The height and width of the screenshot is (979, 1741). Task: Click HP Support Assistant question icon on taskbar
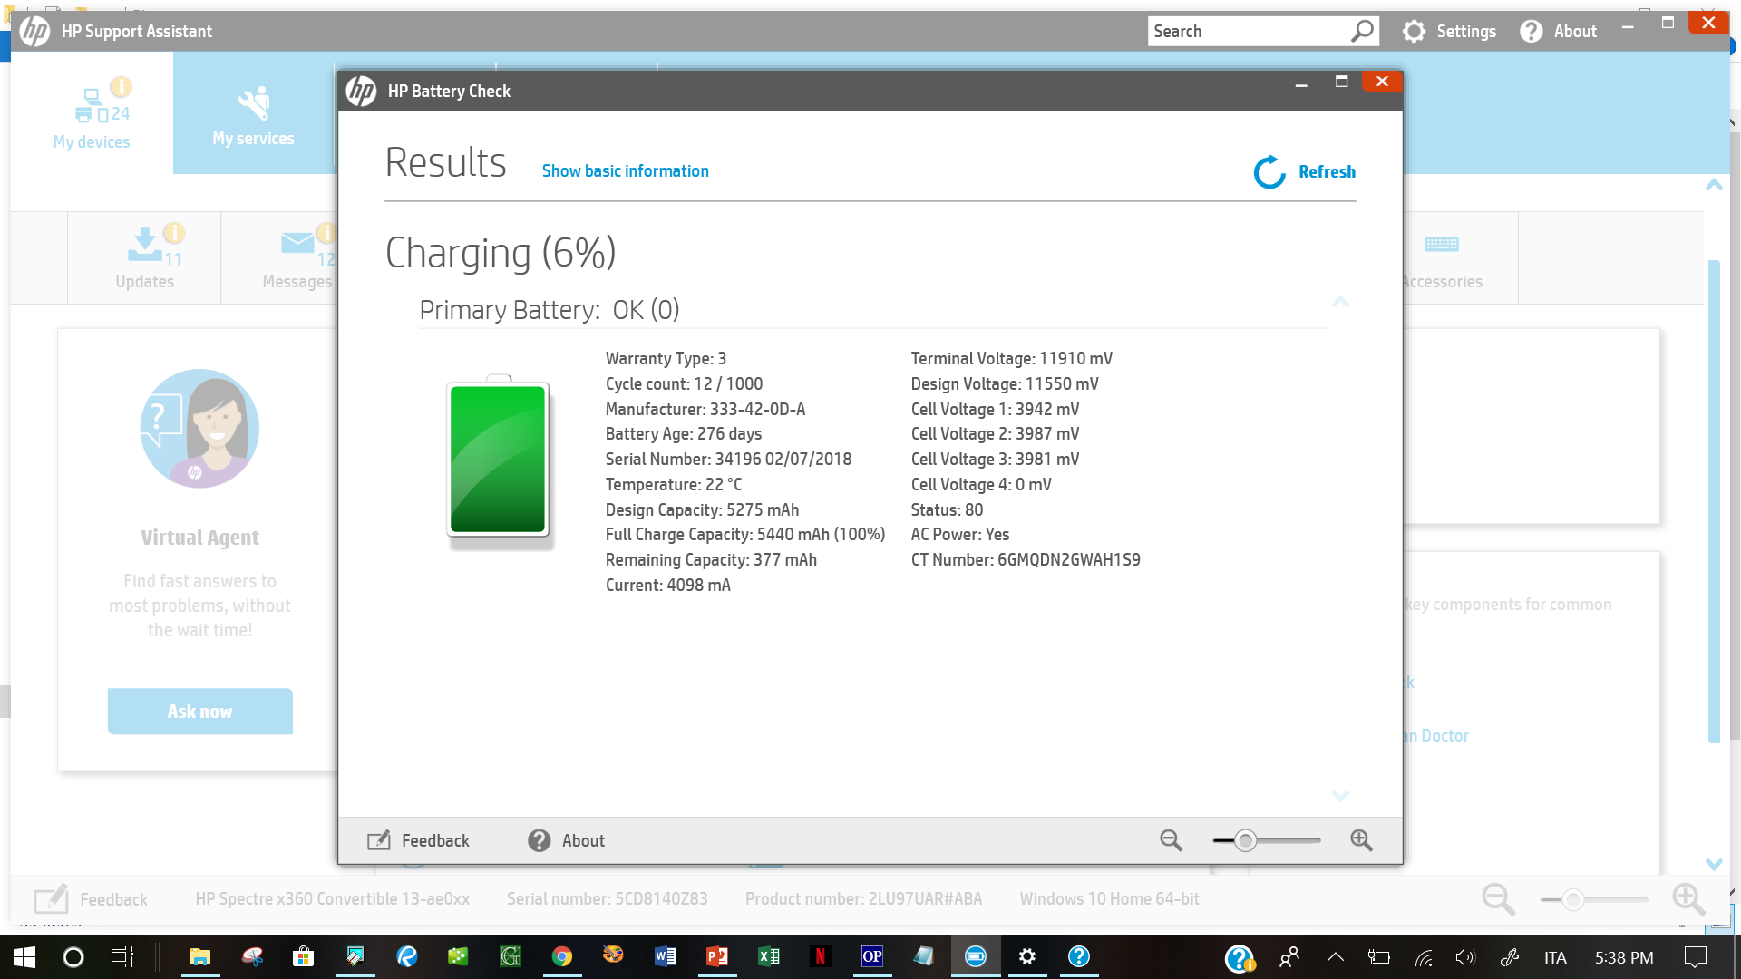[x=1079, y=957]
